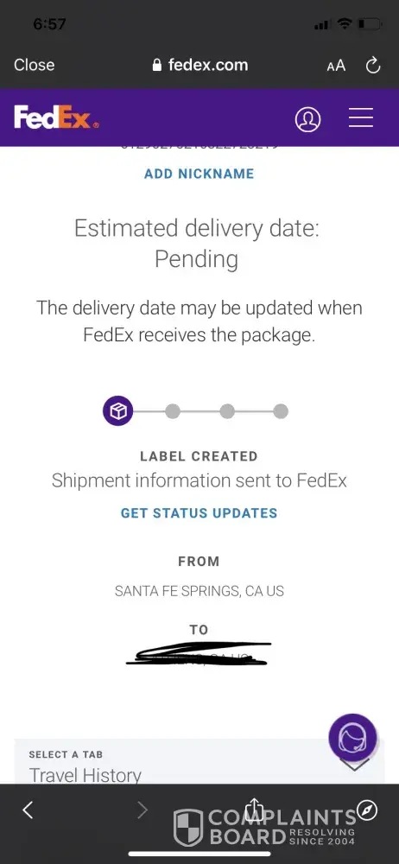This screenshot has height=864, width=399.
Task: Expand the Travel History tab selector
Action: pos(199,761)
